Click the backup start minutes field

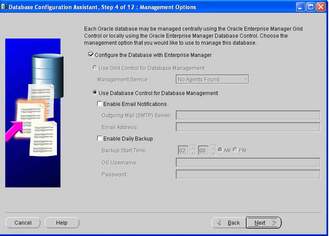203,150
